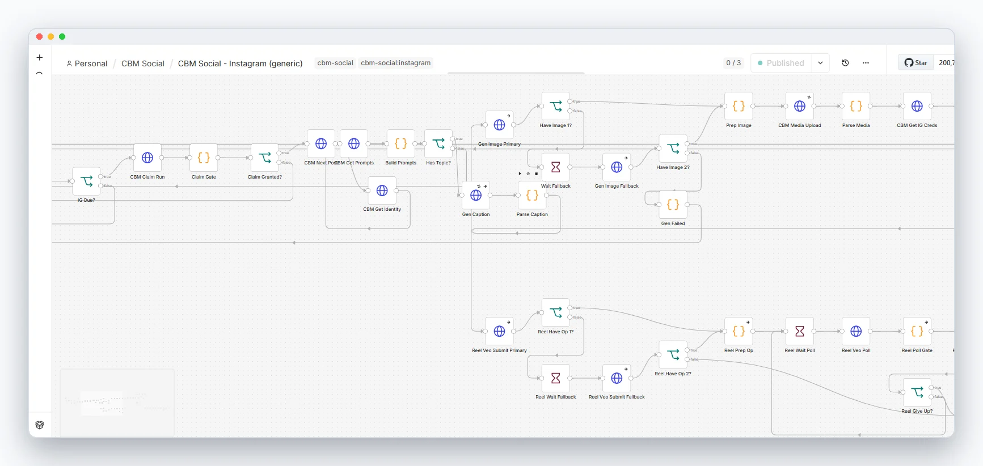Select the Parse Caption code node

[x=532, y=196]
